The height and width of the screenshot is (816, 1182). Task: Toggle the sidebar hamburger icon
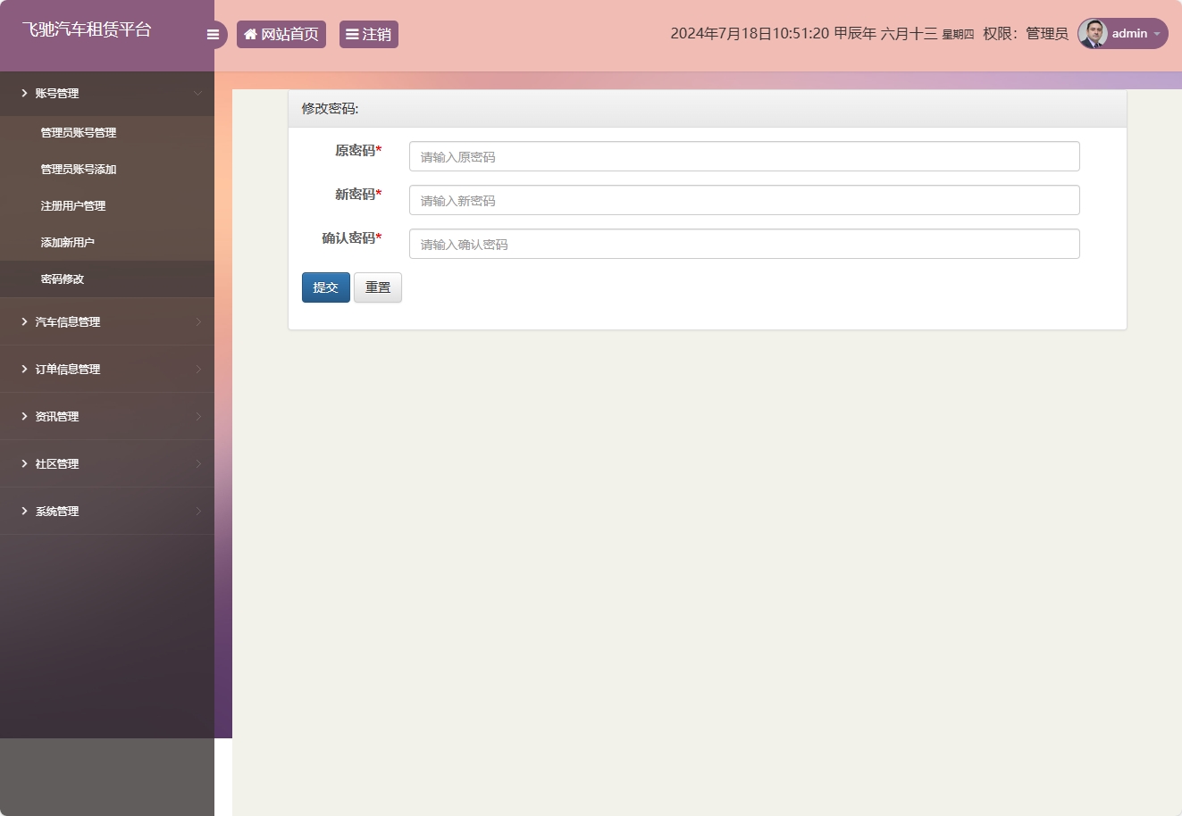pos(213,35)
